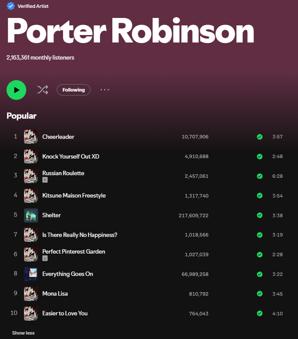This screenshot has width=298, height=339.
Task: Click the 4,910,688 play count
Action: click(197, 156)
